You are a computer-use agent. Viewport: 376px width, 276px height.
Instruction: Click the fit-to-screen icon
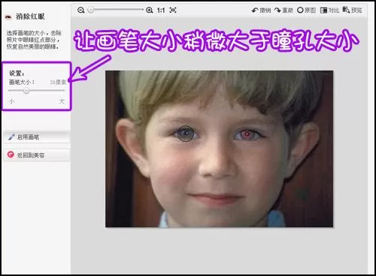pyautogui.click(x=173, y=10)
